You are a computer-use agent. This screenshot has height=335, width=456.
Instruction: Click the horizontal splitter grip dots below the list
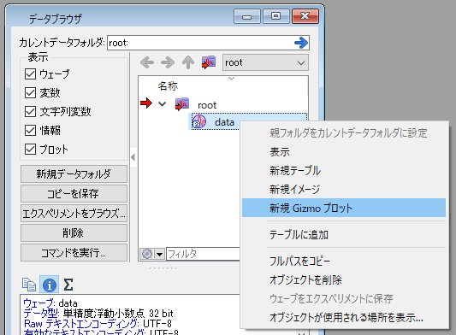tap(163, 268)
